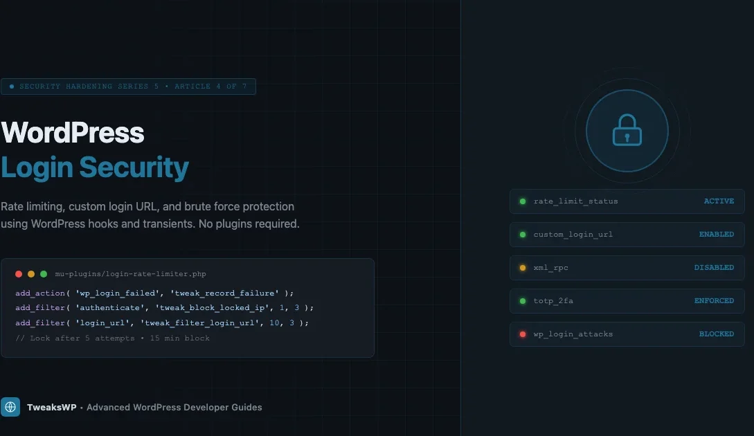This screenshot has width=754, height=436.
Task: Click the green dot beside rate_limit_status
Action: [522, 201]
